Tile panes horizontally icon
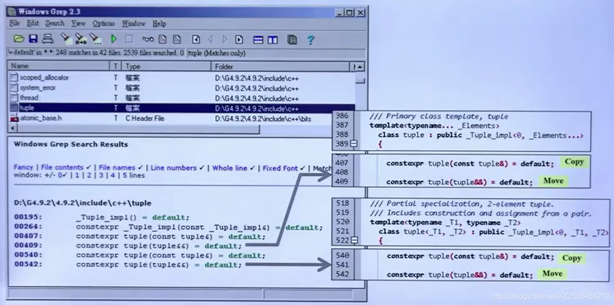 point(258,40)
